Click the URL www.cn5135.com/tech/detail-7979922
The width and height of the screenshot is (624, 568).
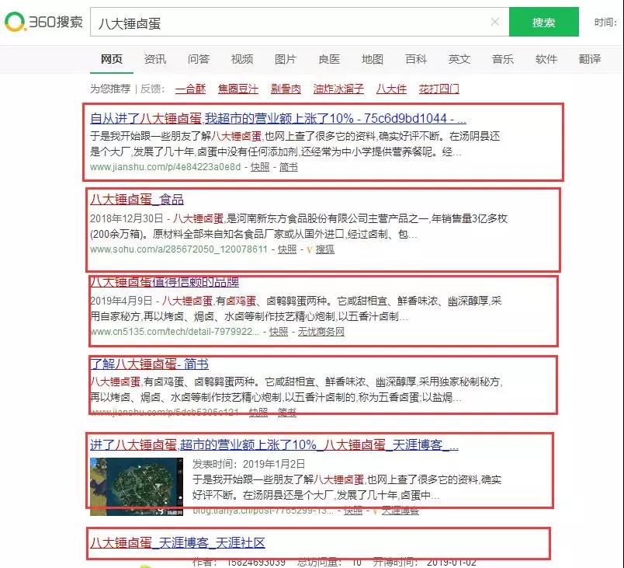pyautogui.click(x=175, y=332)
